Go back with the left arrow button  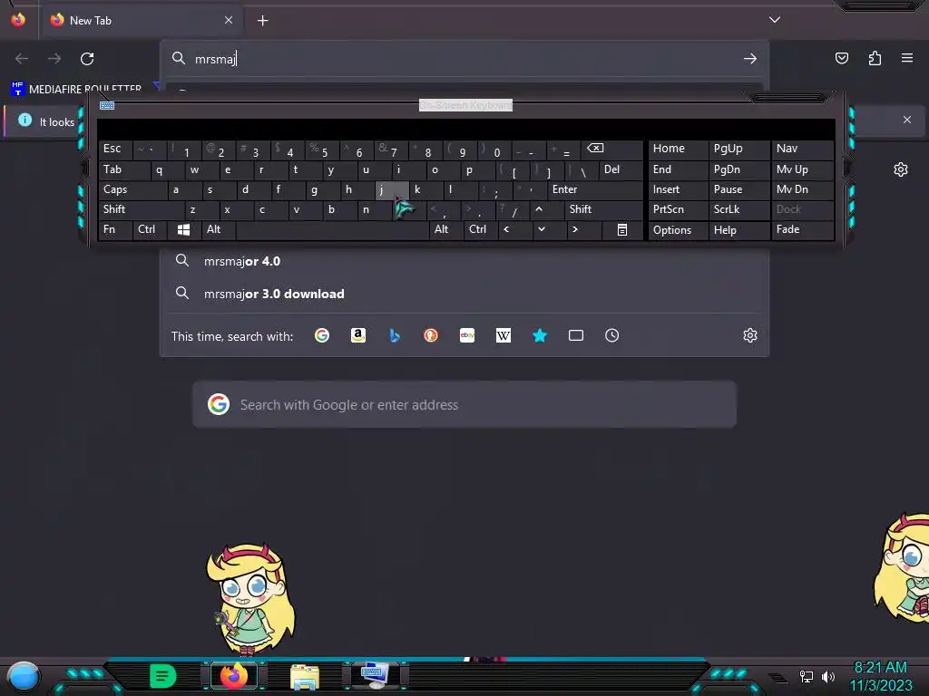tap(22, 59)
